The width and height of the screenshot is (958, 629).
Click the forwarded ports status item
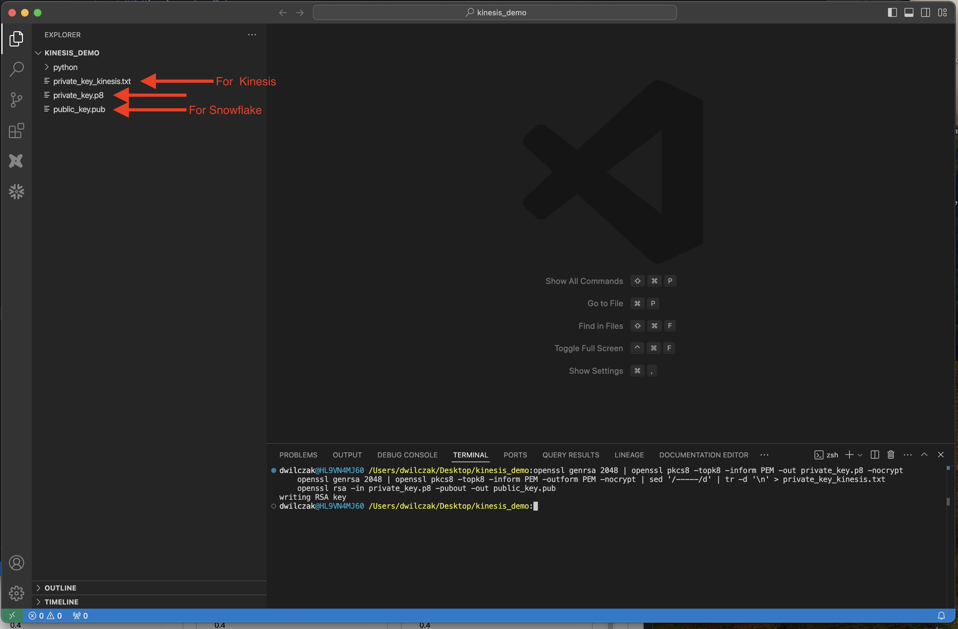point(80,615)
